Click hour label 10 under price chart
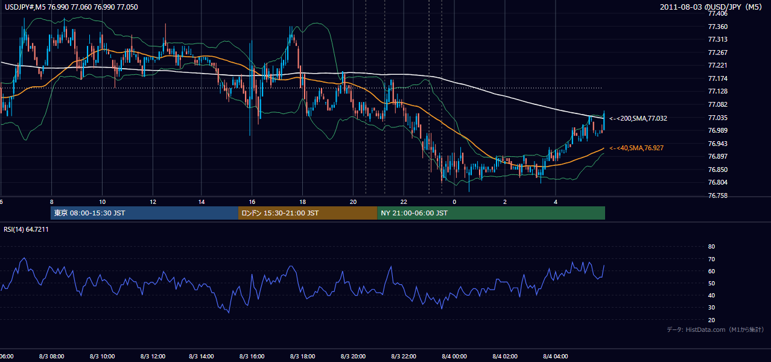The width and height of the screenshot is (771, 362). click(x=102, y=202)
